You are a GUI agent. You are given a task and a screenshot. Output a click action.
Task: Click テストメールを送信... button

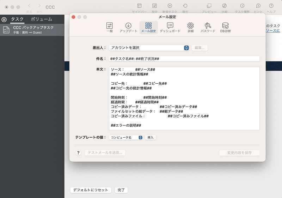[x=105, y=153]
